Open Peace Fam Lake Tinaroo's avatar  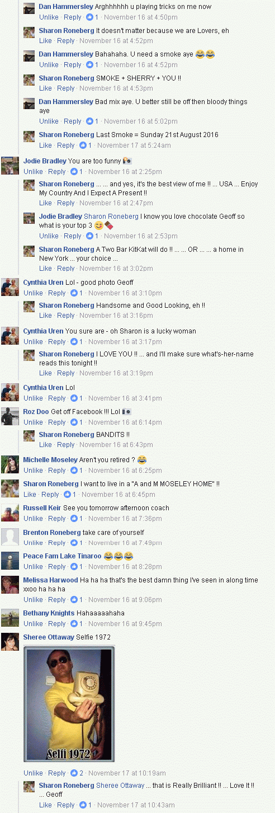coord(10,561)
